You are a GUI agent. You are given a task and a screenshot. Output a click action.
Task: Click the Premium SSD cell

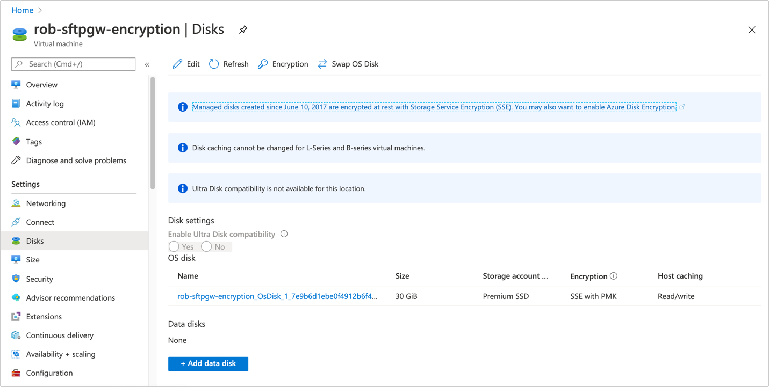point(506,296)
